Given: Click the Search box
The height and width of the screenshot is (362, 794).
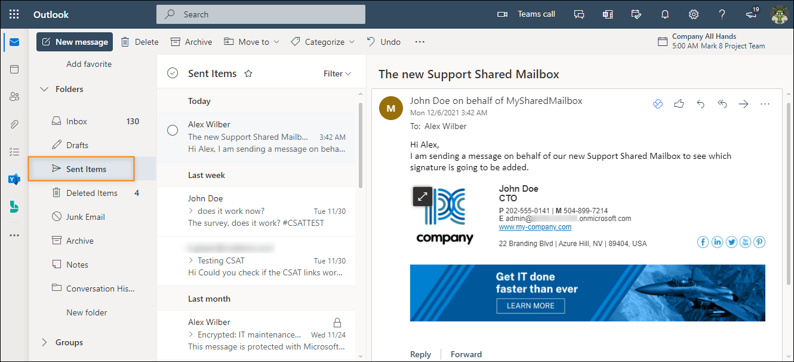Looking at the screenshot, I should tap(261, 14).
